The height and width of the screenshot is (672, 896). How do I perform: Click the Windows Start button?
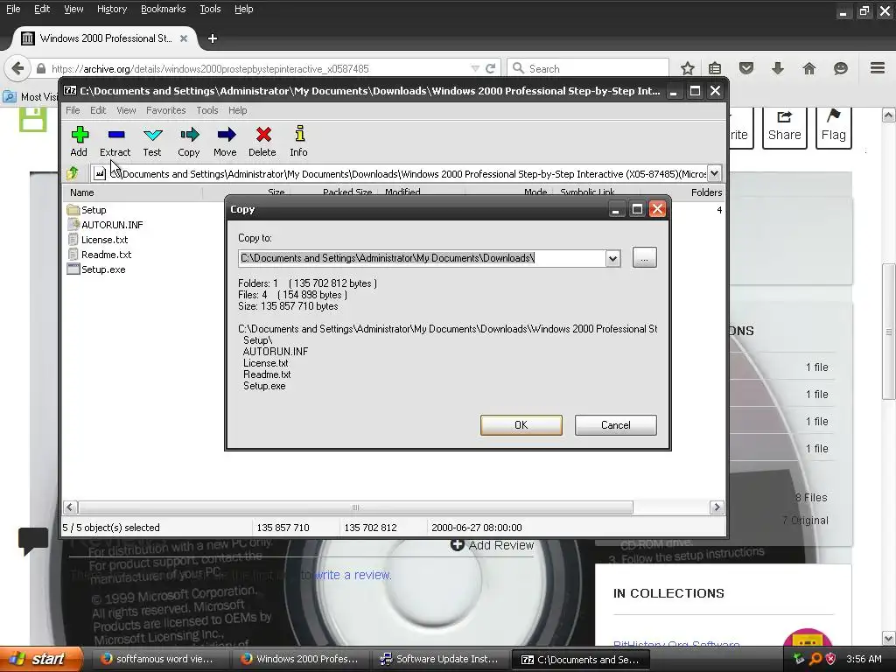click(x=41, y=660)
